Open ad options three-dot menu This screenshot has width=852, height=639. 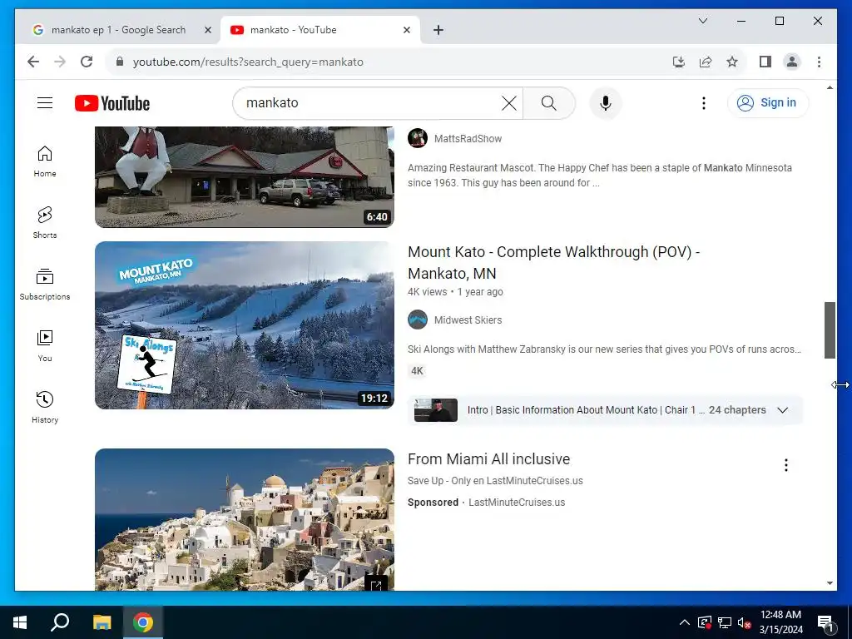click(785, 465)
